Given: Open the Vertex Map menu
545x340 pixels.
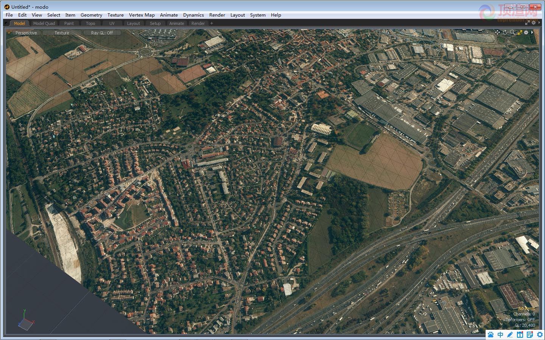Looking at the screenshot, I should pos(142,15).
